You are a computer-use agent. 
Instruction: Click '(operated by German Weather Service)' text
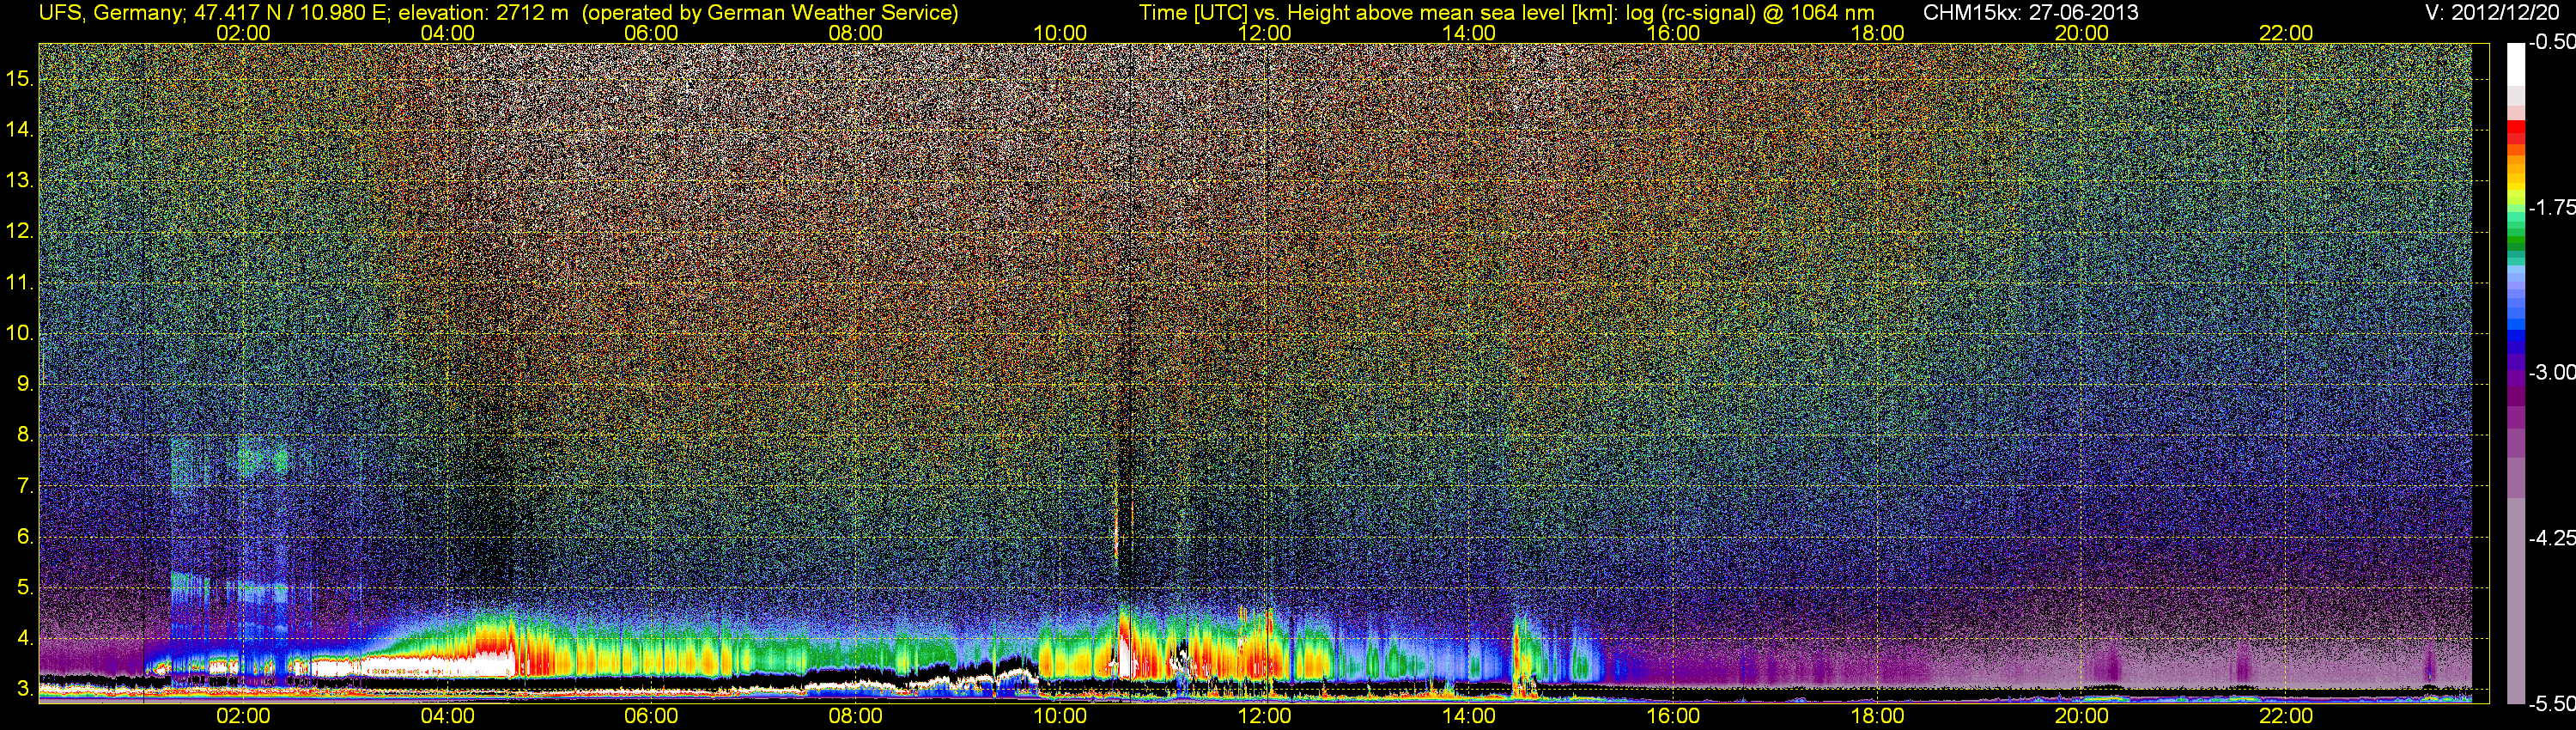click(770, 12)
